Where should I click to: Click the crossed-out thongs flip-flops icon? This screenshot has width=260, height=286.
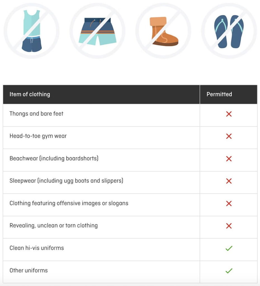click(229, 31)
